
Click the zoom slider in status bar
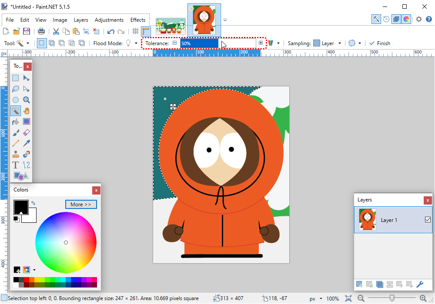[x=392, y=298]
